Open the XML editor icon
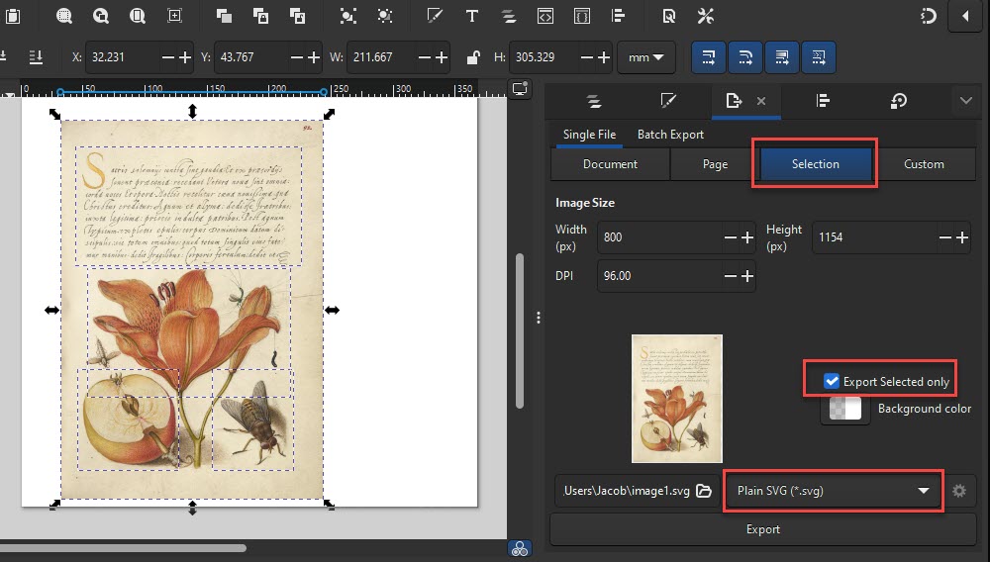 pos(544,16)
